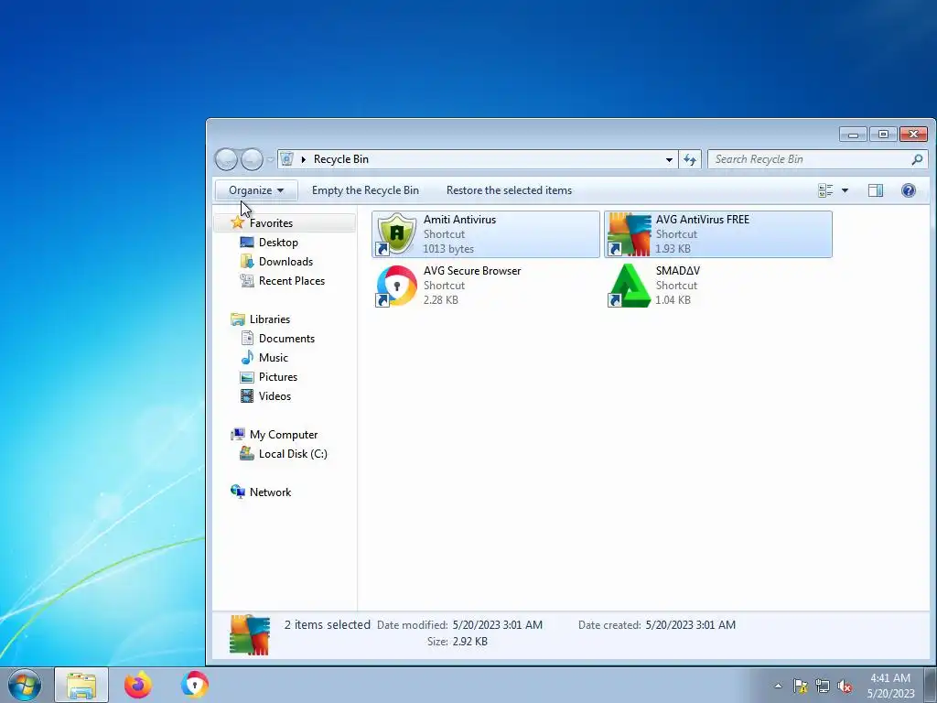The height and width of the screenshot is (703, 937).
Task: Open Documents library
Action: click(286, 339)
